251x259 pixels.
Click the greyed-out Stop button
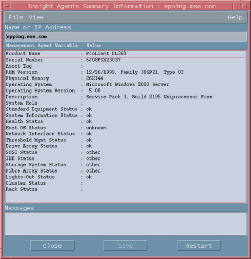coord(125,245)
